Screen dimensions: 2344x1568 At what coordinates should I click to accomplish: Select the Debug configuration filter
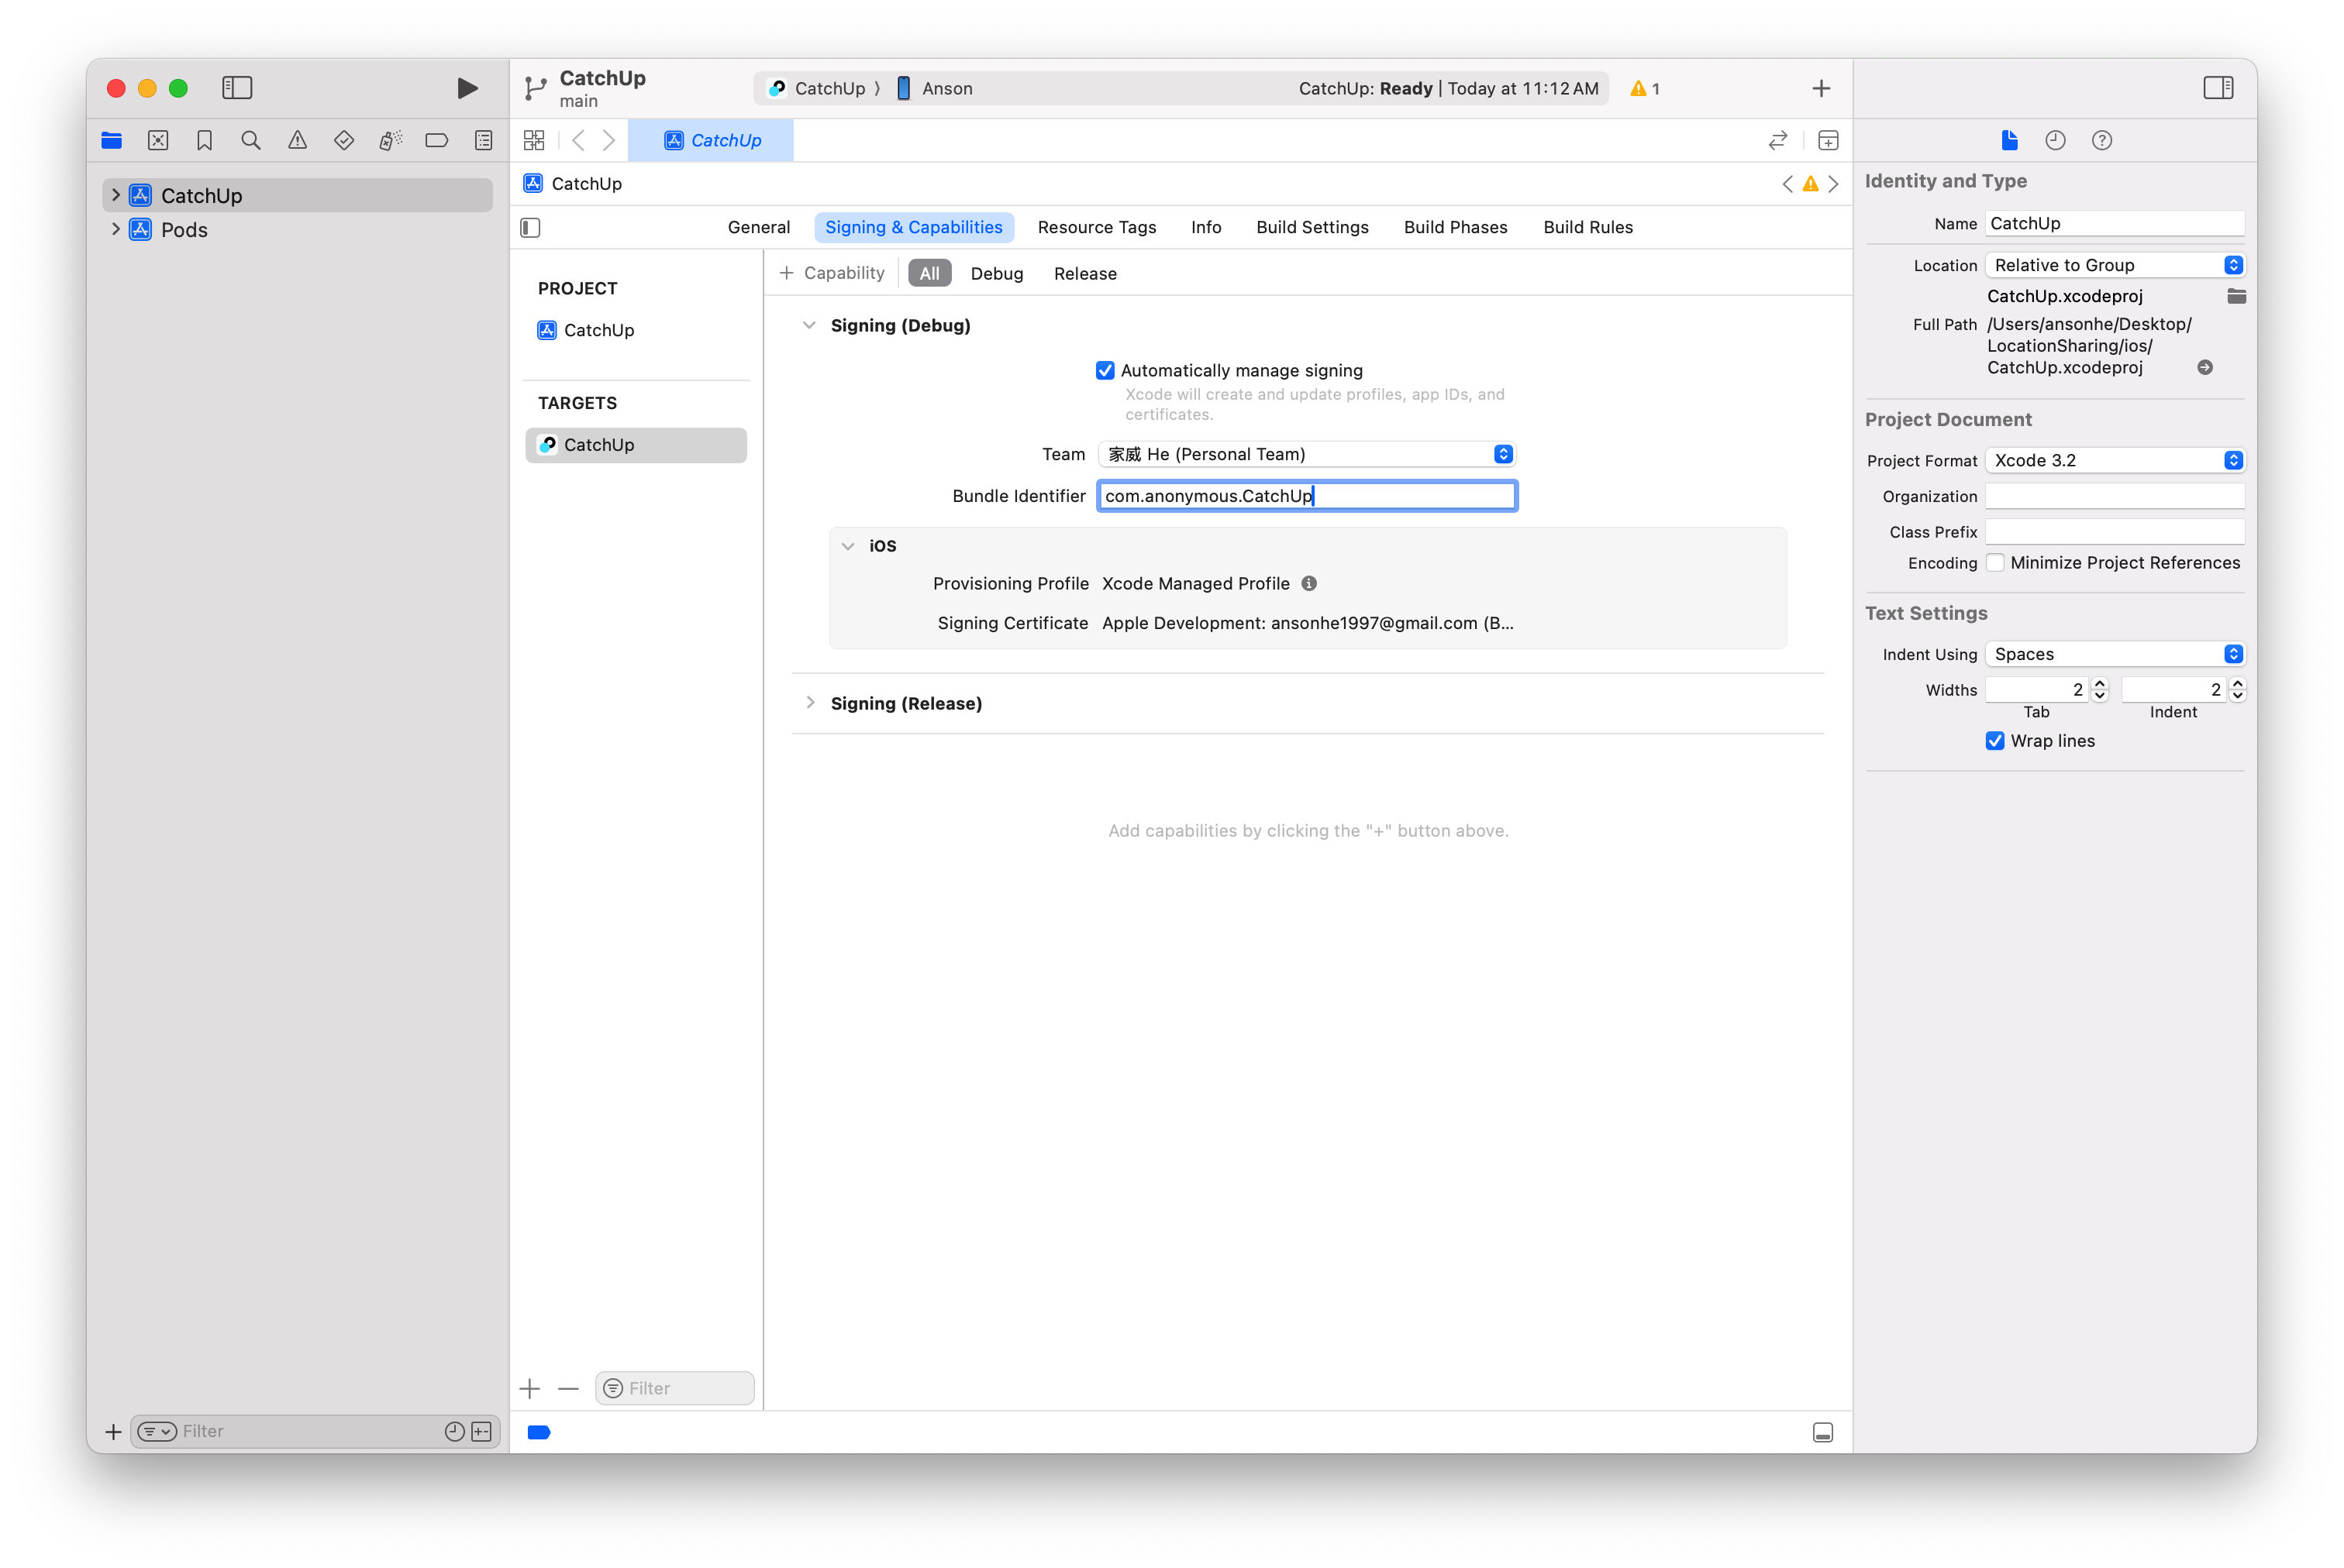pyautogui.click(x=996, y=273)
